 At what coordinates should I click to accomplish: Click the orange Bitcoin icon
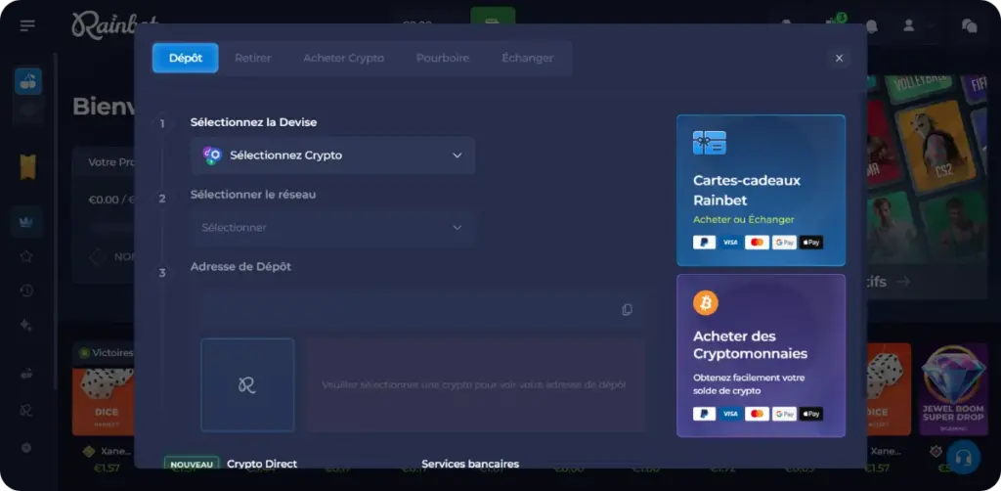[706, 303]
